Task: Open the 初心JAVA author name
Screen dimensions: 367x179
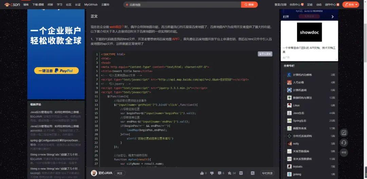Action: point(105,173)
